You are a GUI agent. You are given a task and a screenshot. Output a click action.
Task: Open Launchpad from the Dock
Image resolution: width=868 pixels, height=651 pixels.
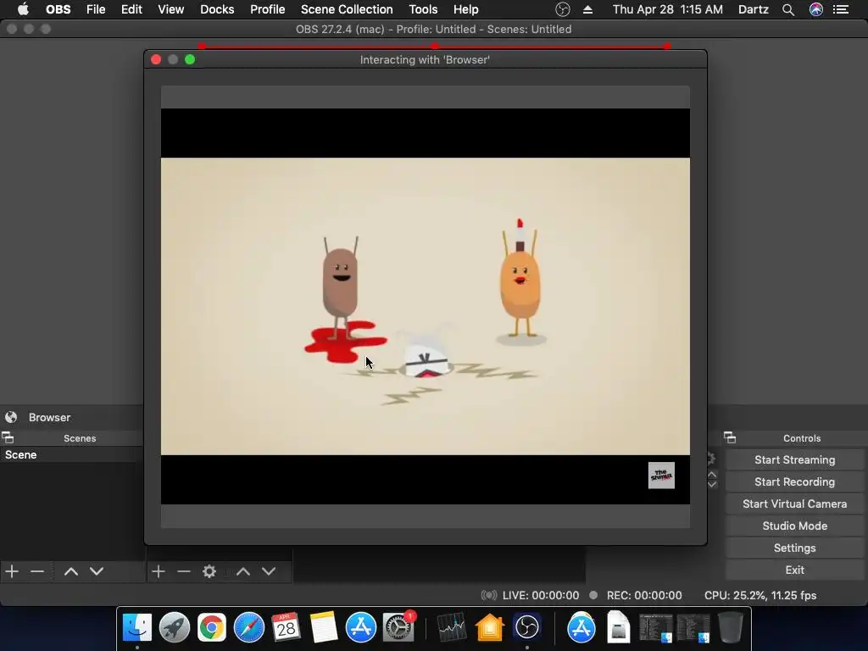point(175,627)
